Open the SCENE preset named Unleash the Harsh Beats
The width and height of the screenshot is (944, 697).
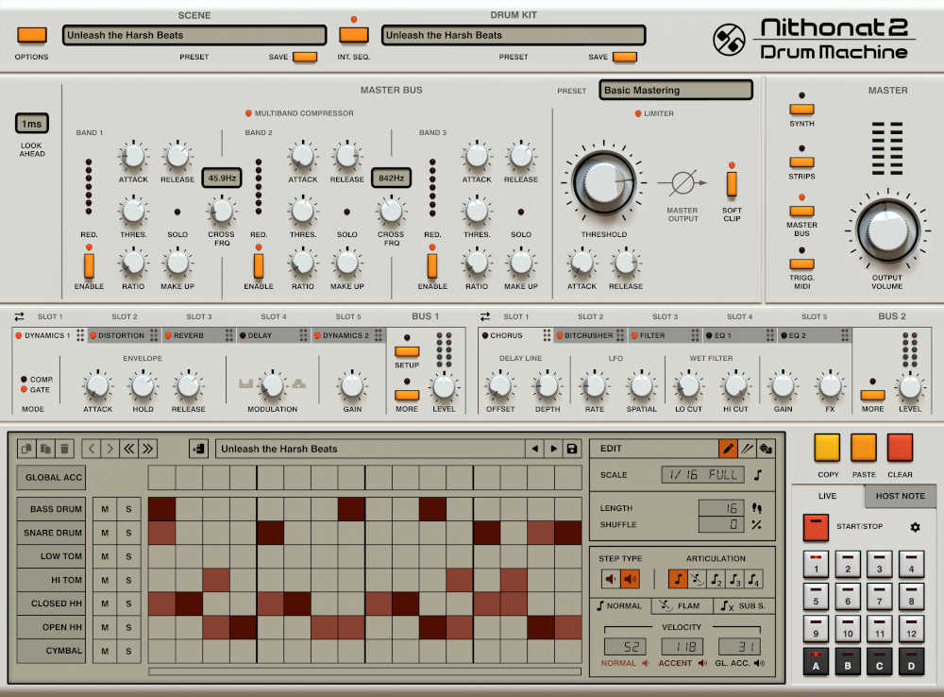(194, 35)
